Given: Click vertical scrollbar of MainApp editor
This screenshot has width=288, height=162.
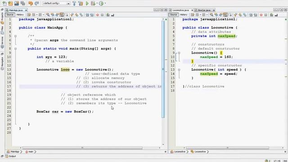Looking at the screenshot, I should pos(163,69).
